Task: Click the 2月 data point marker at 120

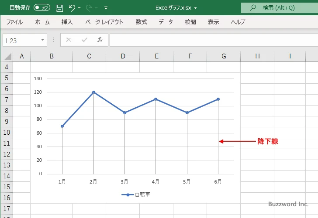Action: 93,92
